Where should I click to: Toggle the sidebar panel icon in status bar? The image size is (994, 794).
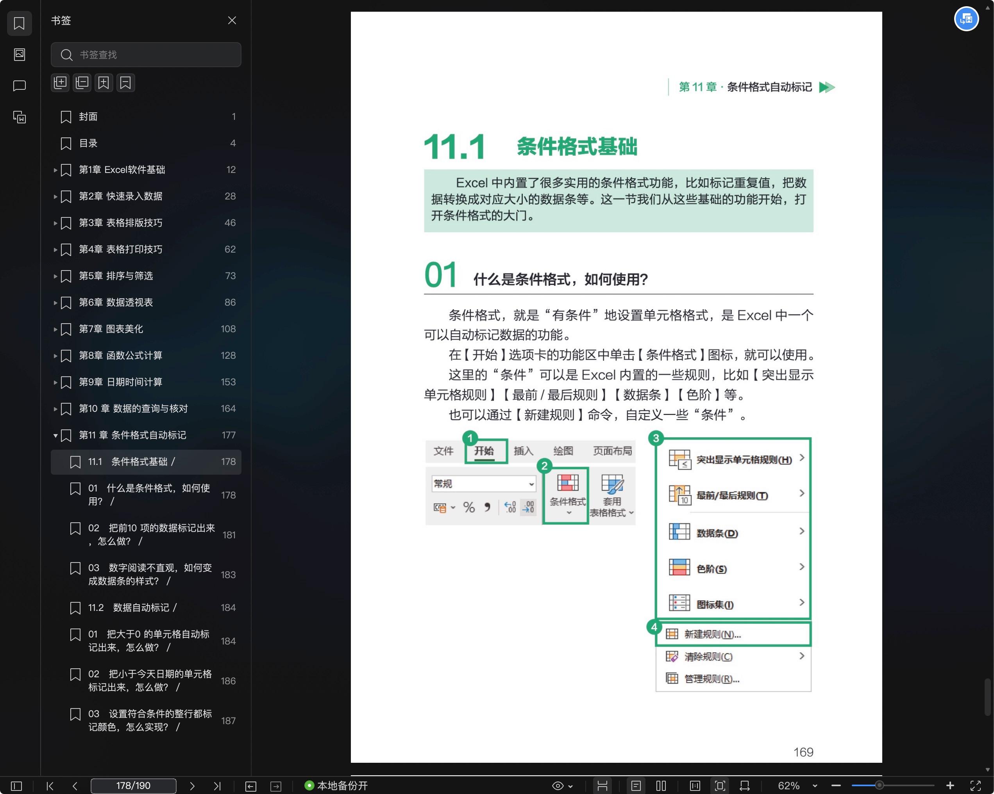(x=16, y=786)
